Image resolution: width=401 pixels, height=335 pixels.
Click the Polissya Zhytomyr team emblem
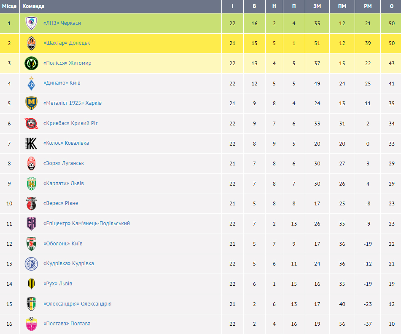pyautogui.click(x=31, y=64)
